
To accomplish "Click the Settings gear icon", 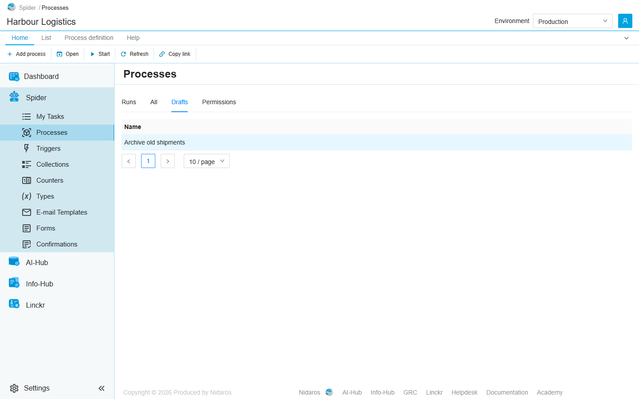I will pos(14,388).
